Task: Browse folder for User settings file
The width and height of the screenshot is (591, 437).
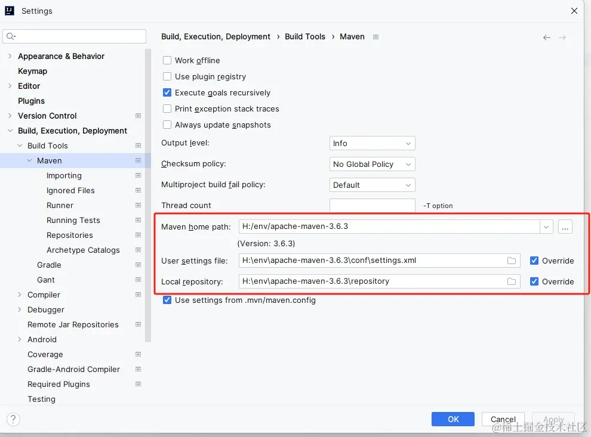Action: [511, 261]
